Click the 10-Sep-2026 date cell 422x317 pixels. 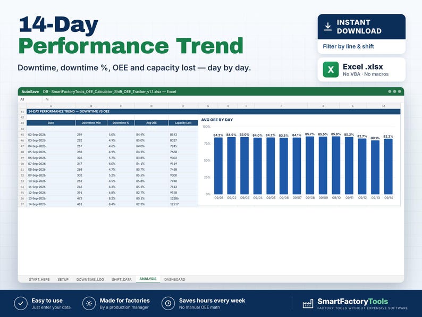pyautogui.click(x=51, y=181)
